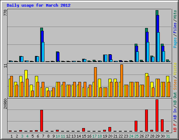Select the 20980 axis maximum value

click(x=5, y=104)
